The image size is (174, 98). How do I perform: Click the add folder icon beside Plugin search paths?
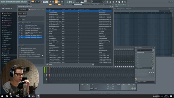[x=19, y=23]
